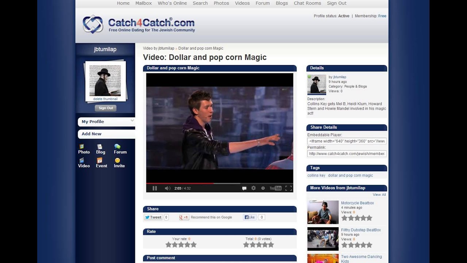Open Home in top navigation
467x263 pixels.
(123, 3)
